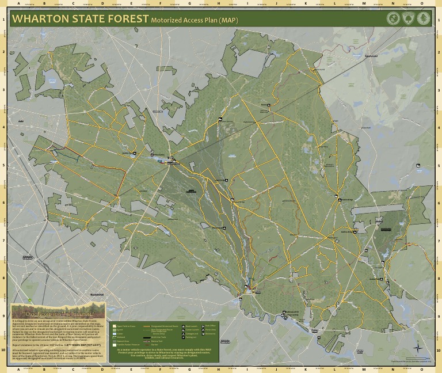Screen dimensions: 442x373
Task: Click grid number 1 on the right border
Action: point(439,20)
